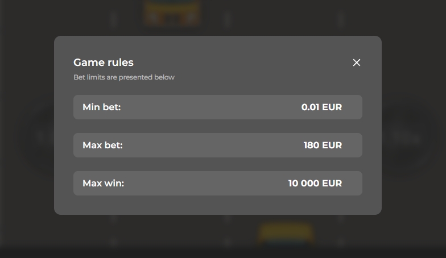Select the 180 EUR maximum bet value
The width and height of the screenshot is (446, 258).
coord(323,145)
